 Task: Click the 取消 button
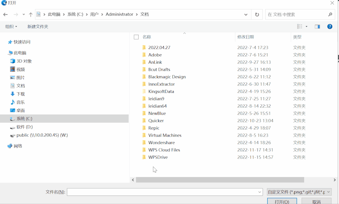pyautogui.click(x=316, y=201)
